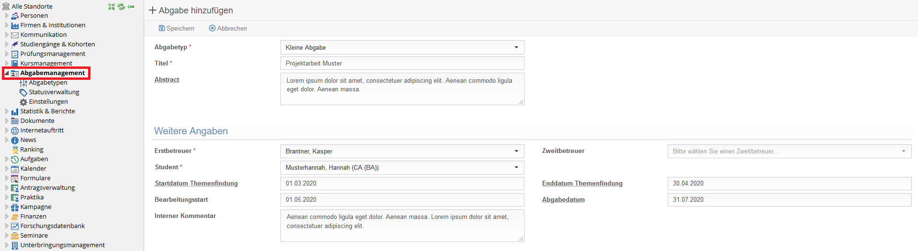
Task: Open the Erstbetreuer dropdown
Action: pyautogui.click(x=402, y=151)
